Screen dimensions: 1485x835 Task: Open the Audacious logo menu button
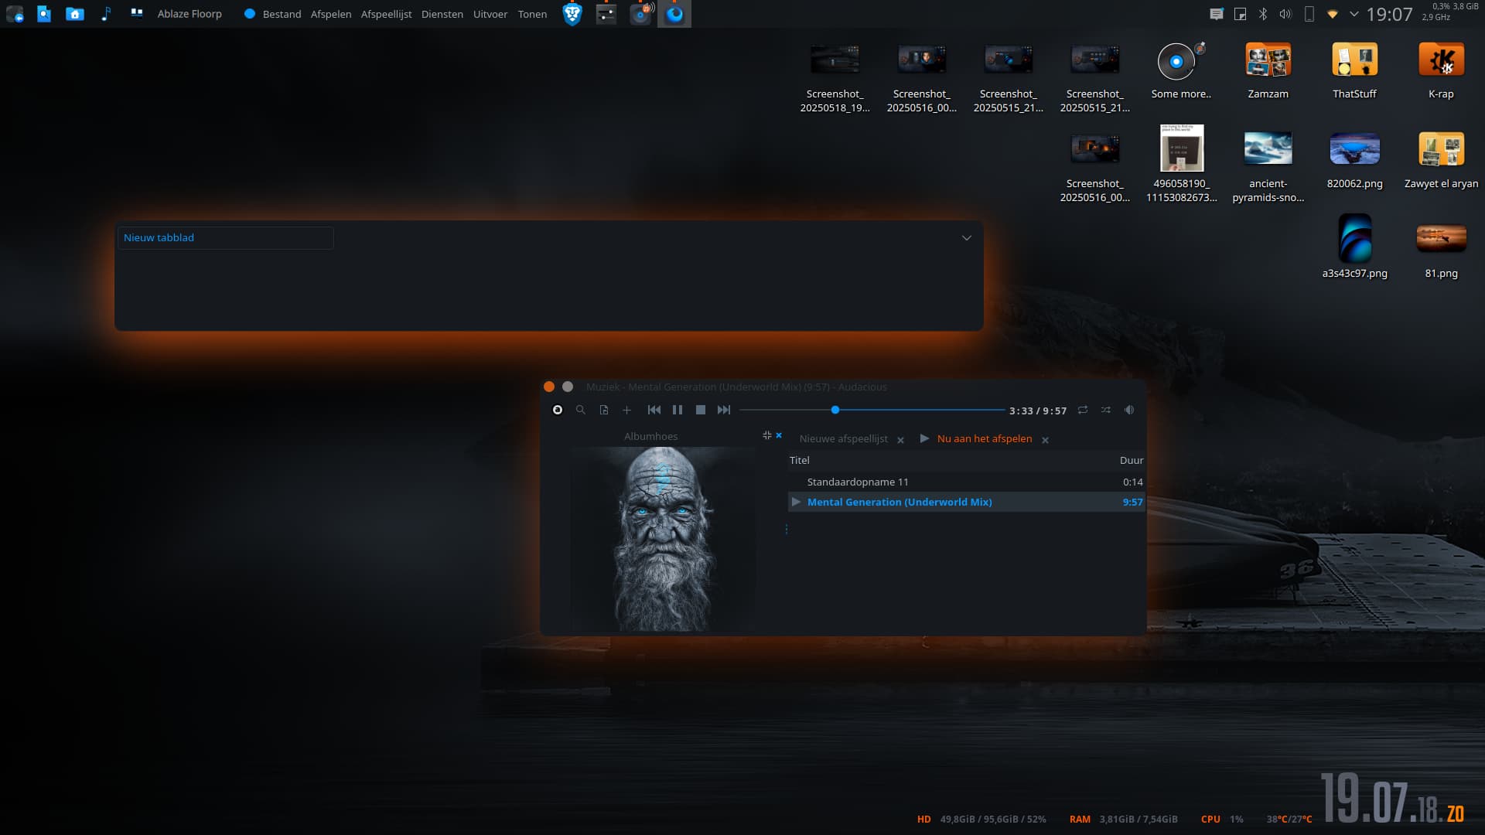point(557,410)
